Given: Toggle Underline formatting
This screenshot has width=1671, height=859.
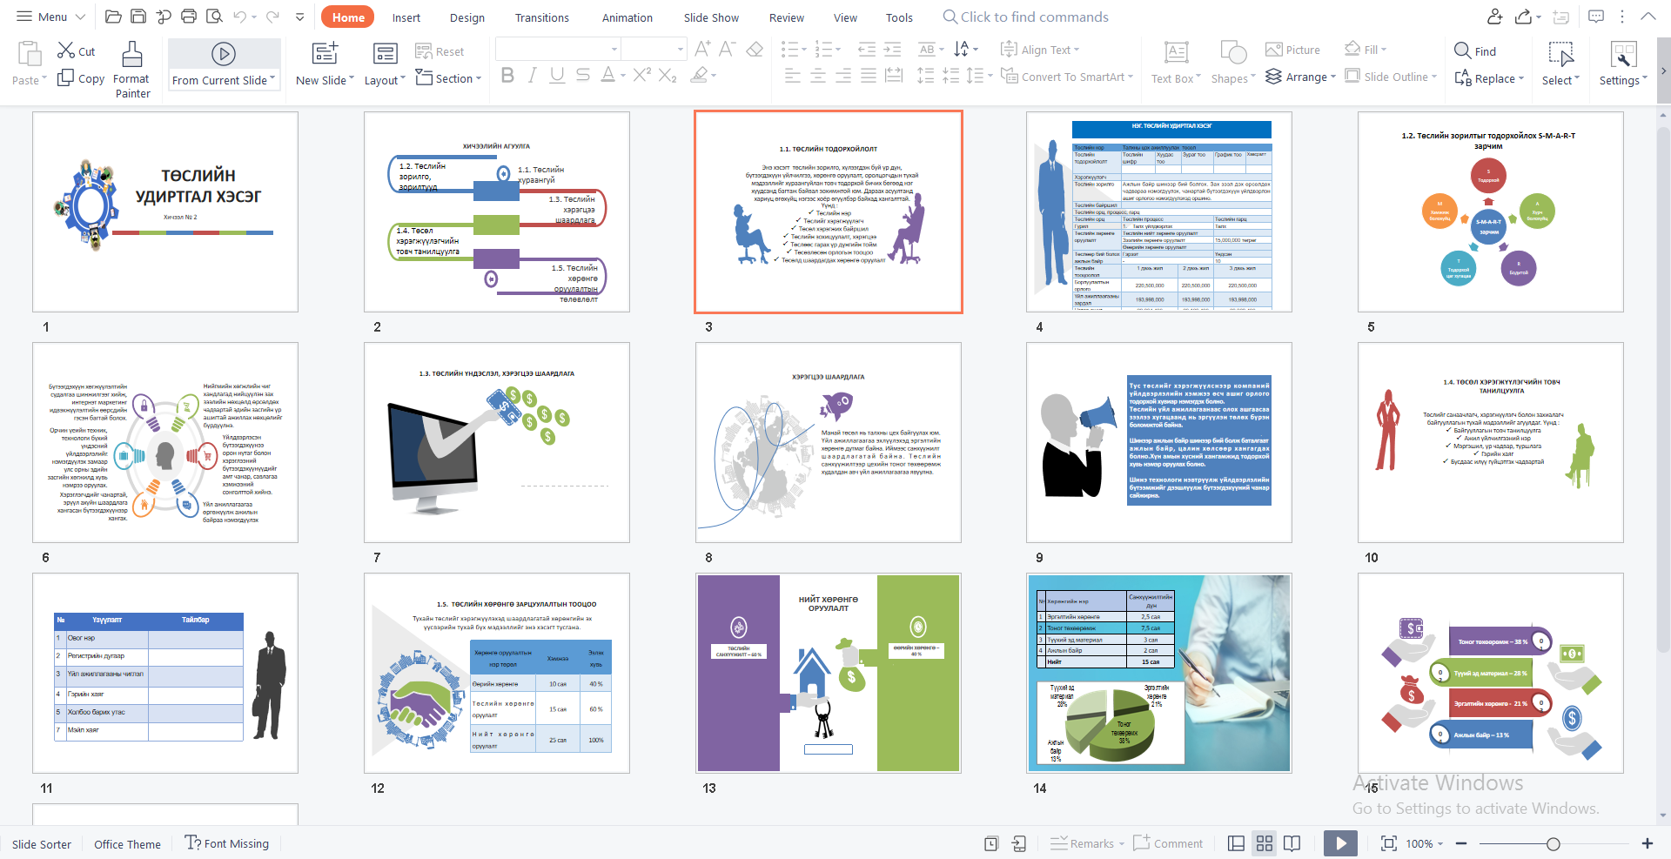Looking at the screenshot, I should pyautogui.click(x=558, y=76).
